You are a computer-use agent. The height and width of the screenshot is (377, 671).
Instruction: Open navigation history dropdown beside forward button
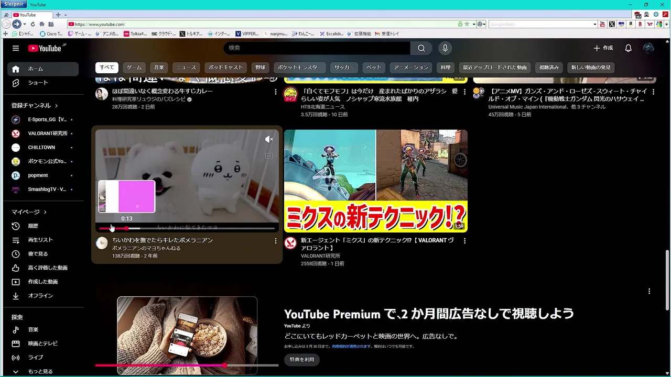(x=25, y=24)
